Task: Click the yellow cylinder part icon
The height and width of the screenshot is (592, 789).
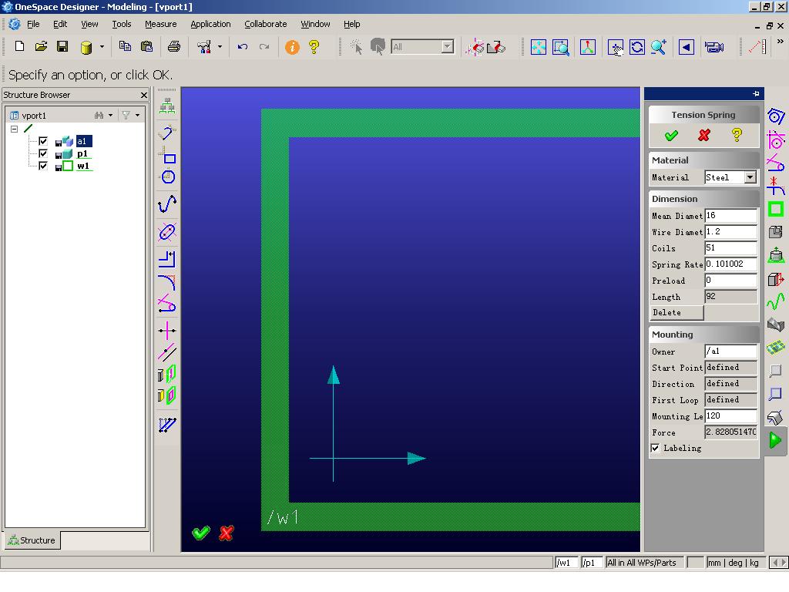Action: (86, 47)
